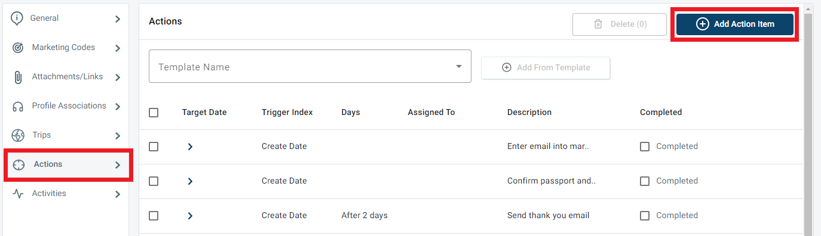The width and height of the screenshot is (821, 236).
Task: Click the Add Action Item button
Action: pyautogui.click(x=735, y=24)
